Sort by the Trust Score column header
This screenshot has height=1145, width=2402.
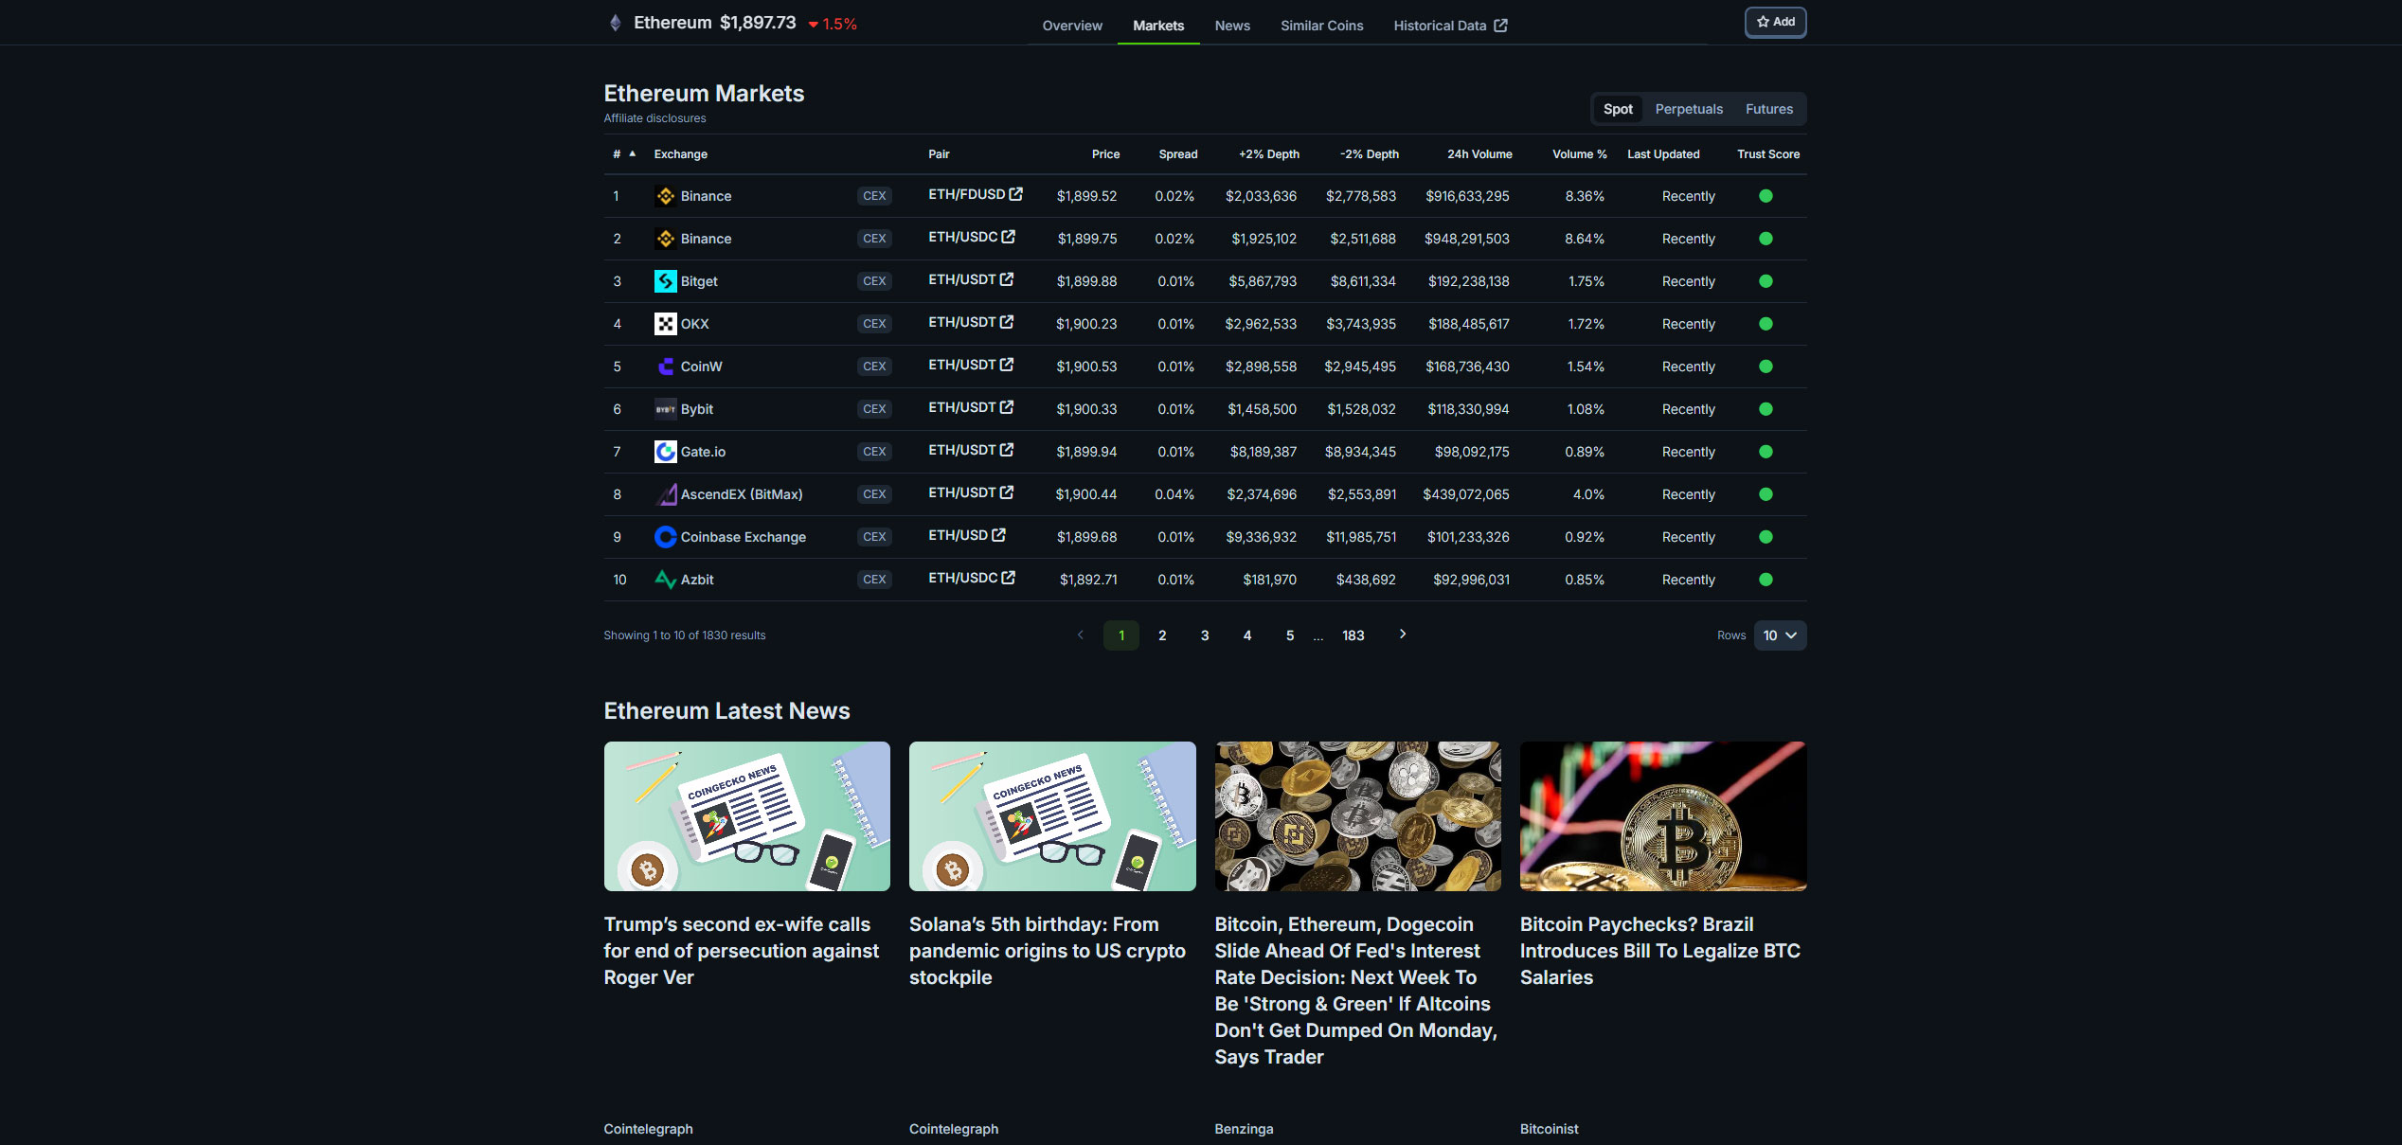(1768, 154)
